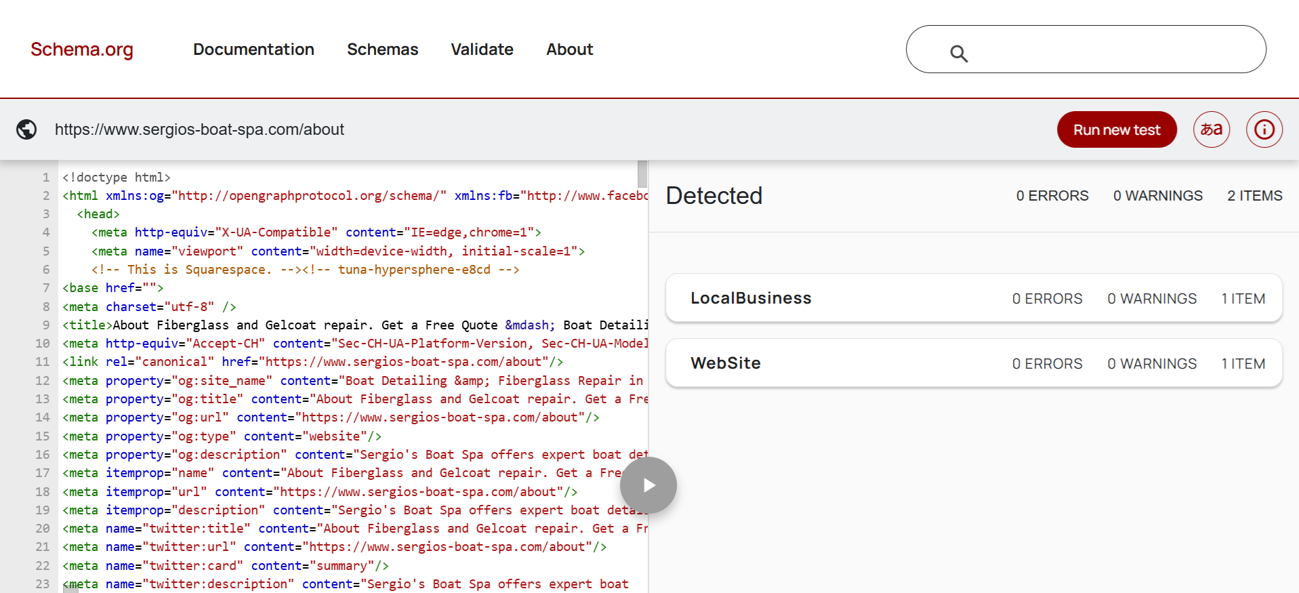Click the twitter:card summary meta line

click(226, 566)
